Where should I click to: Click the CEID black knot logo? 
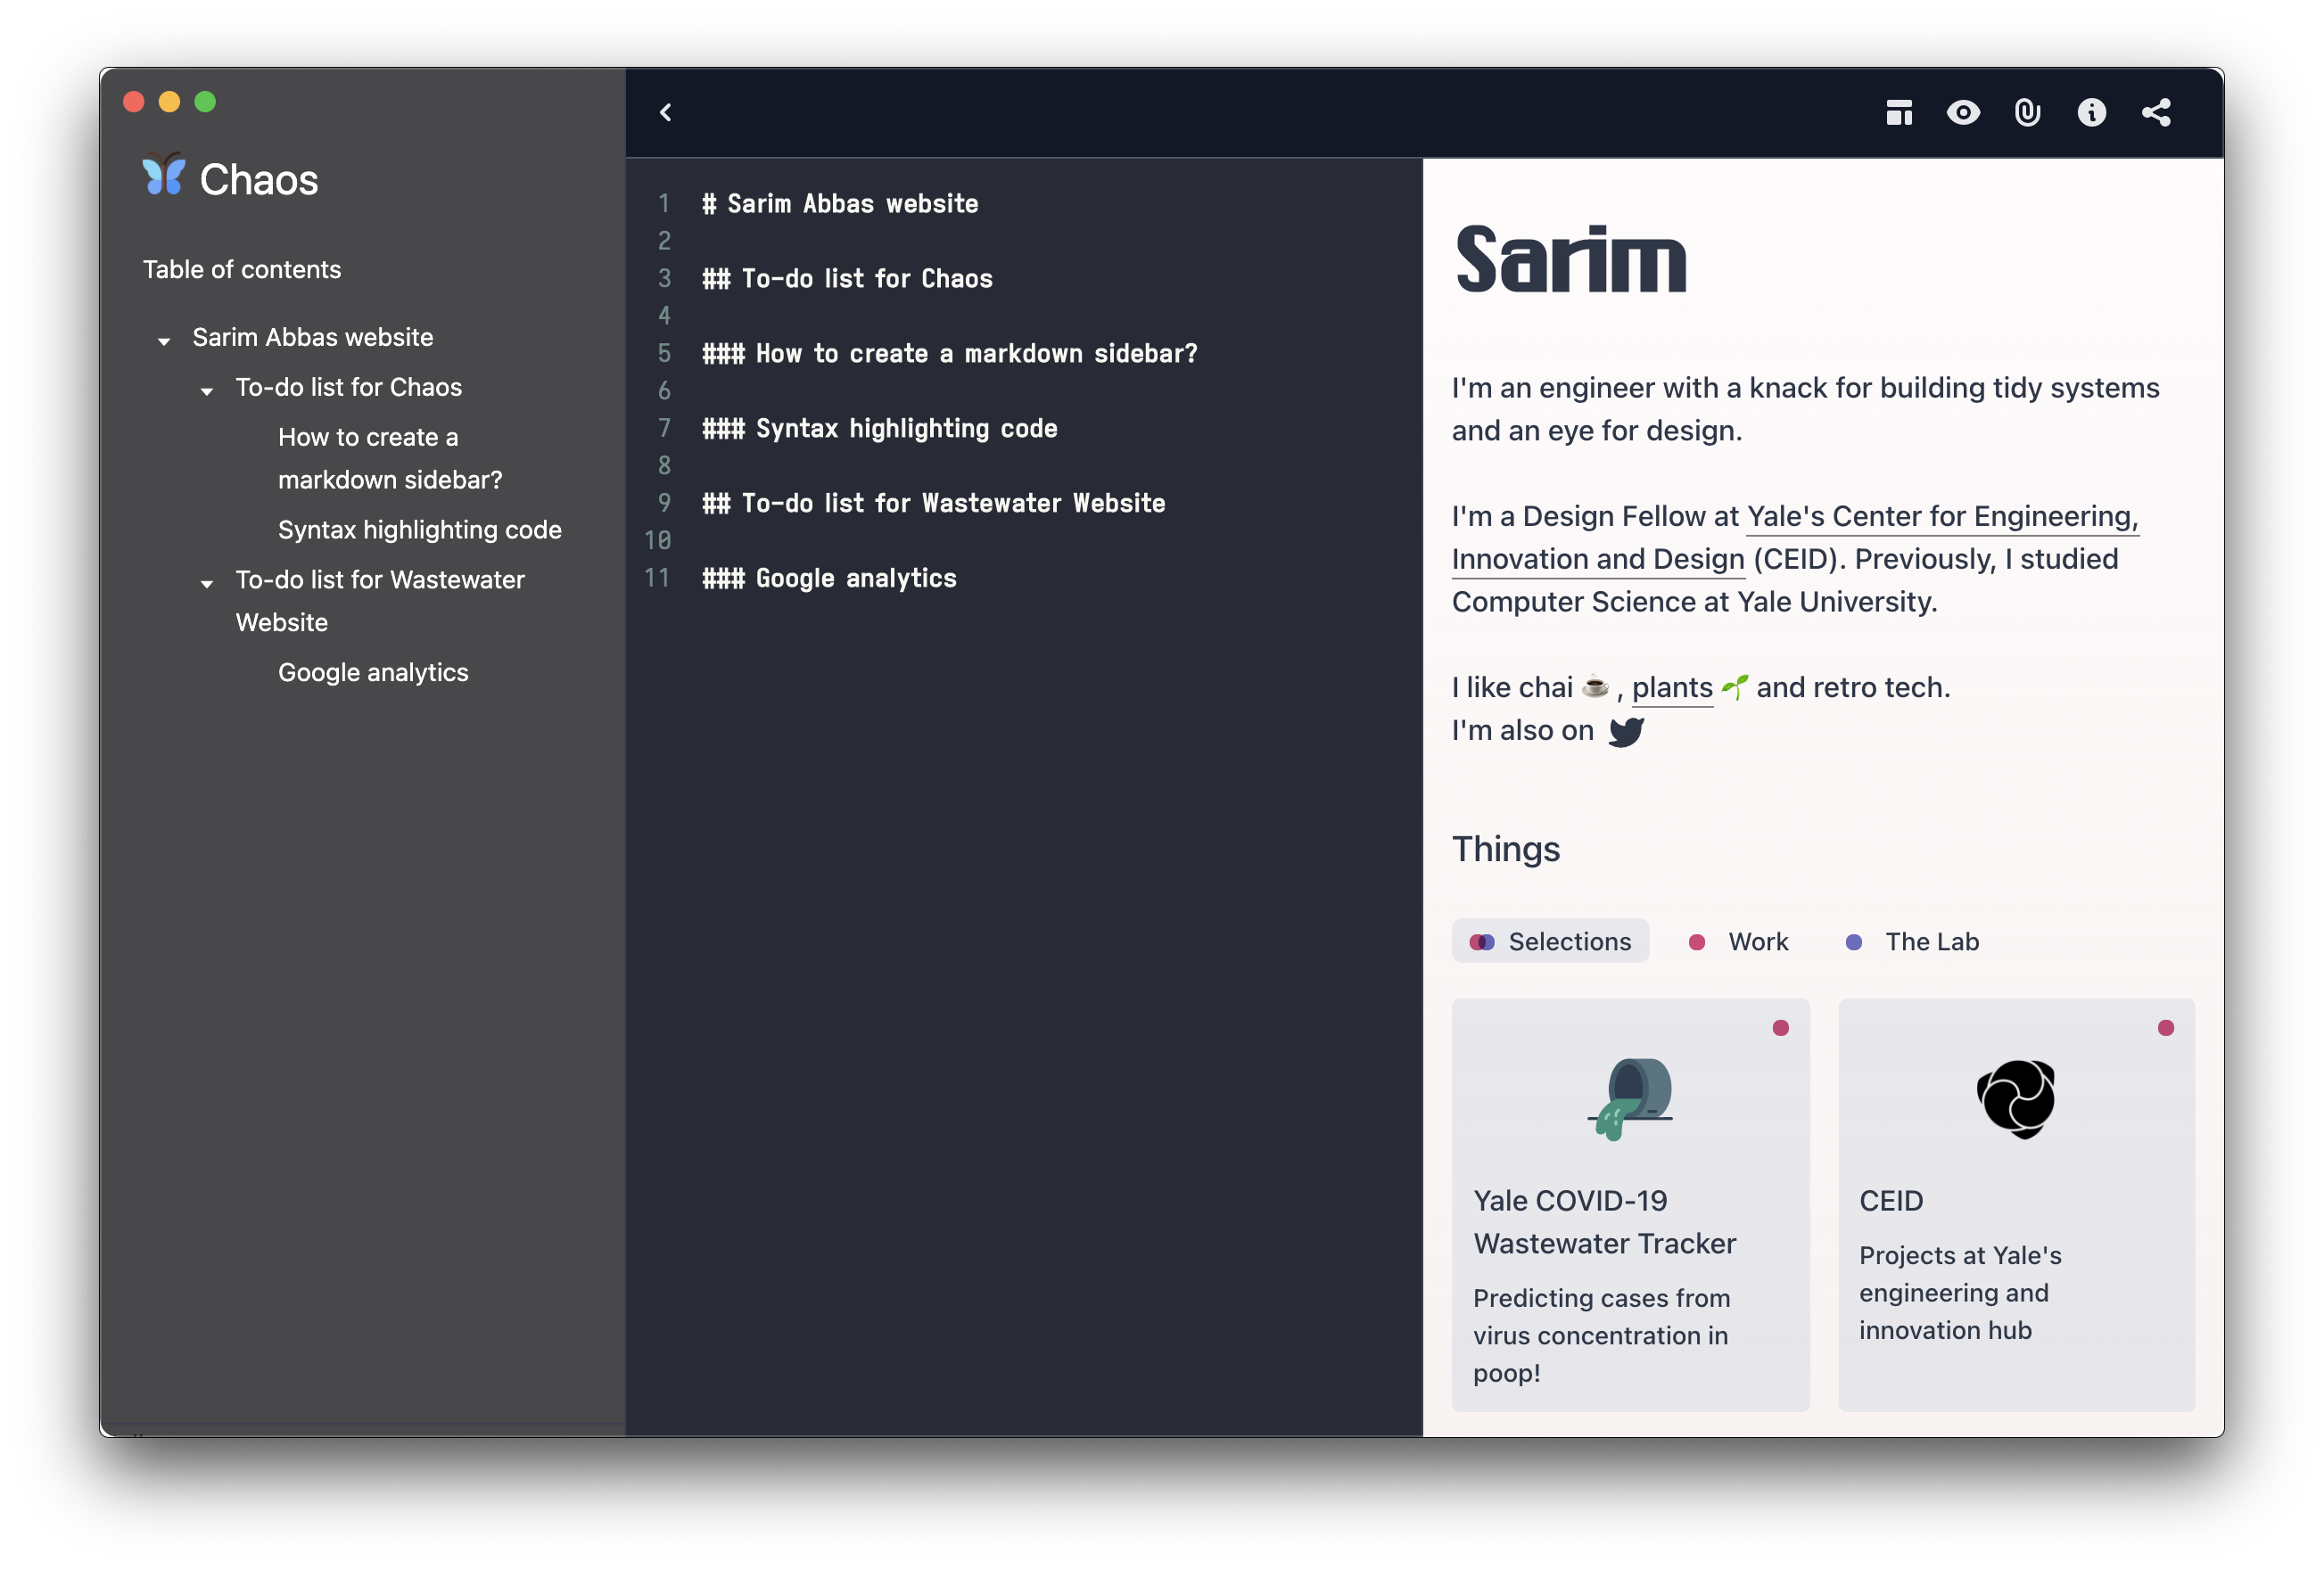click(x=2016, y=1099)
